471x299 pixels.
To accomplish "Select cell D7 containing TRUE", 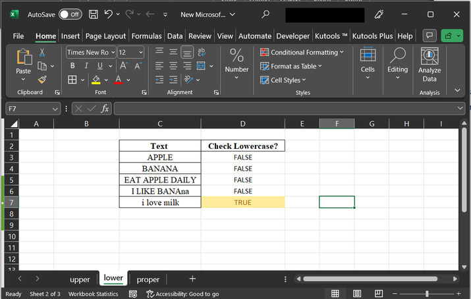I will 242,202.
